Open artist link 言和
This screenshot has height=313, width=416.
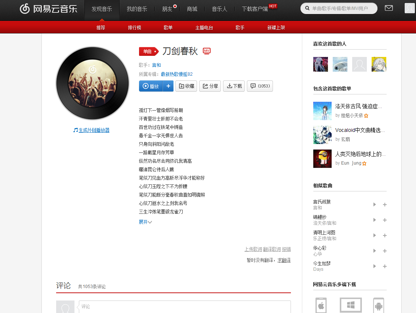coord(157,65)
